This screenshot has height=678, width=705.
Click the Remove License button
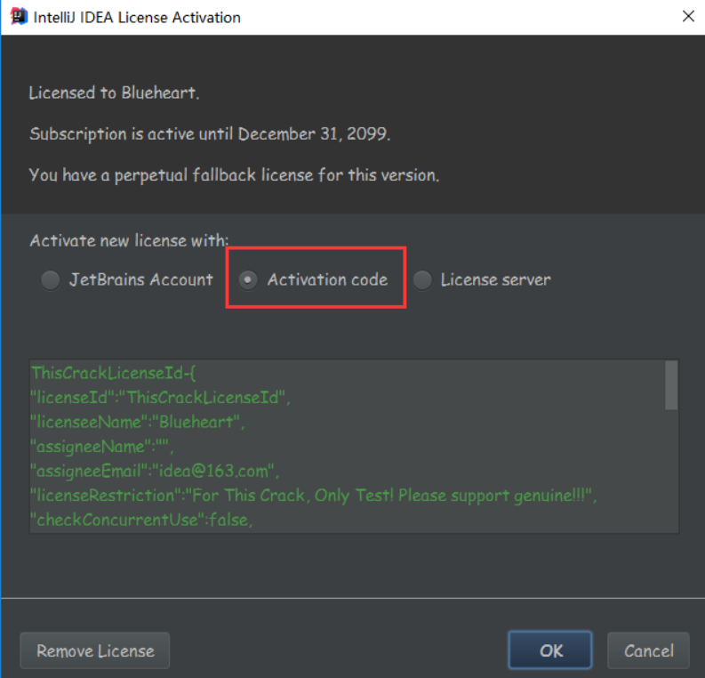pos(95,650)
